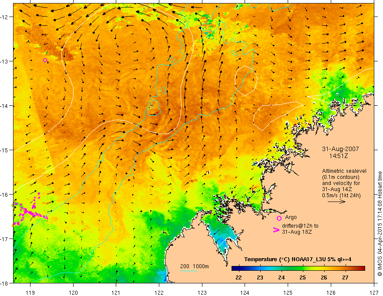Click the longitude axis label 122
Image resolution: width=383 pixels, height=296 pixels.
click(x=159, y=293)
